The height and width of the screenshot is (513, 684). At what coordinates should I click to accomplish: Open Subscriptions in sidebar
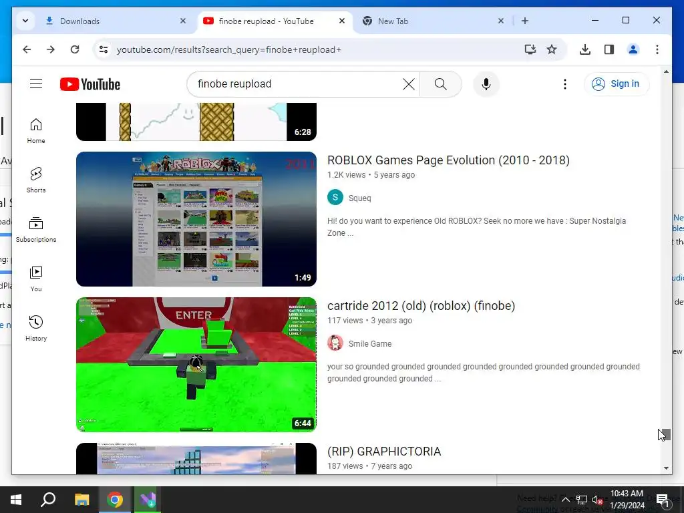[36, 230]
